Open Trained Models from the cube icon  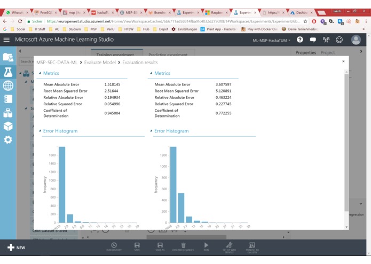(8, 126)
